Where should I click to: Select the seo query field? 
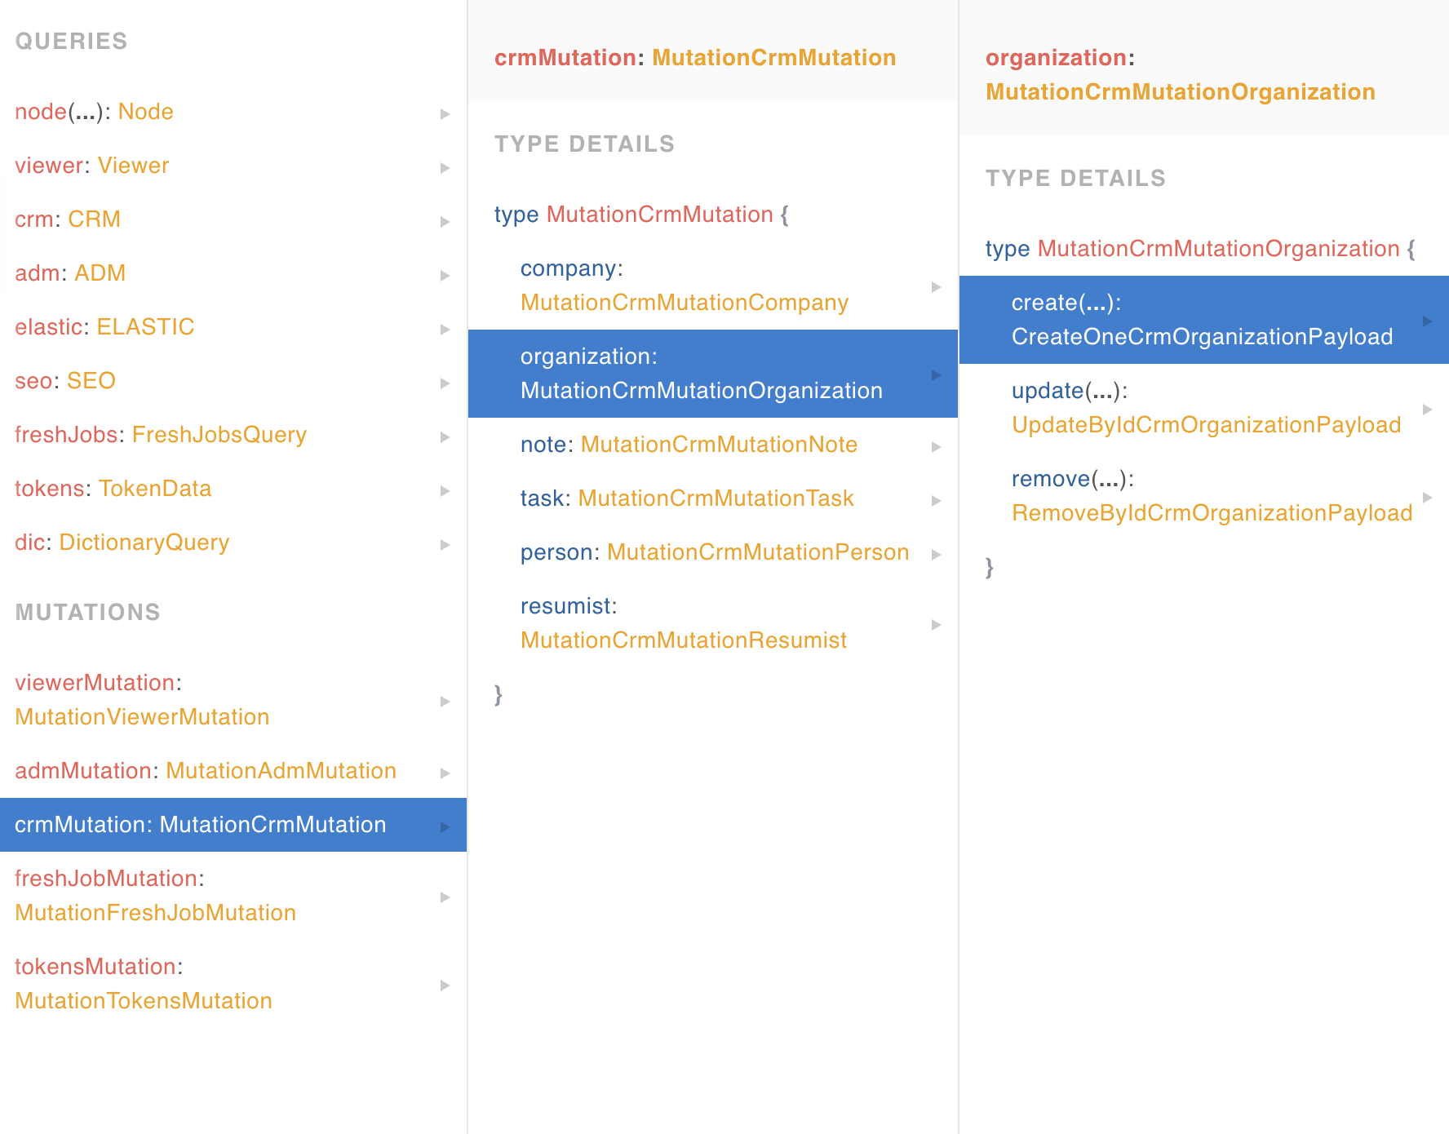pos(34,381)
